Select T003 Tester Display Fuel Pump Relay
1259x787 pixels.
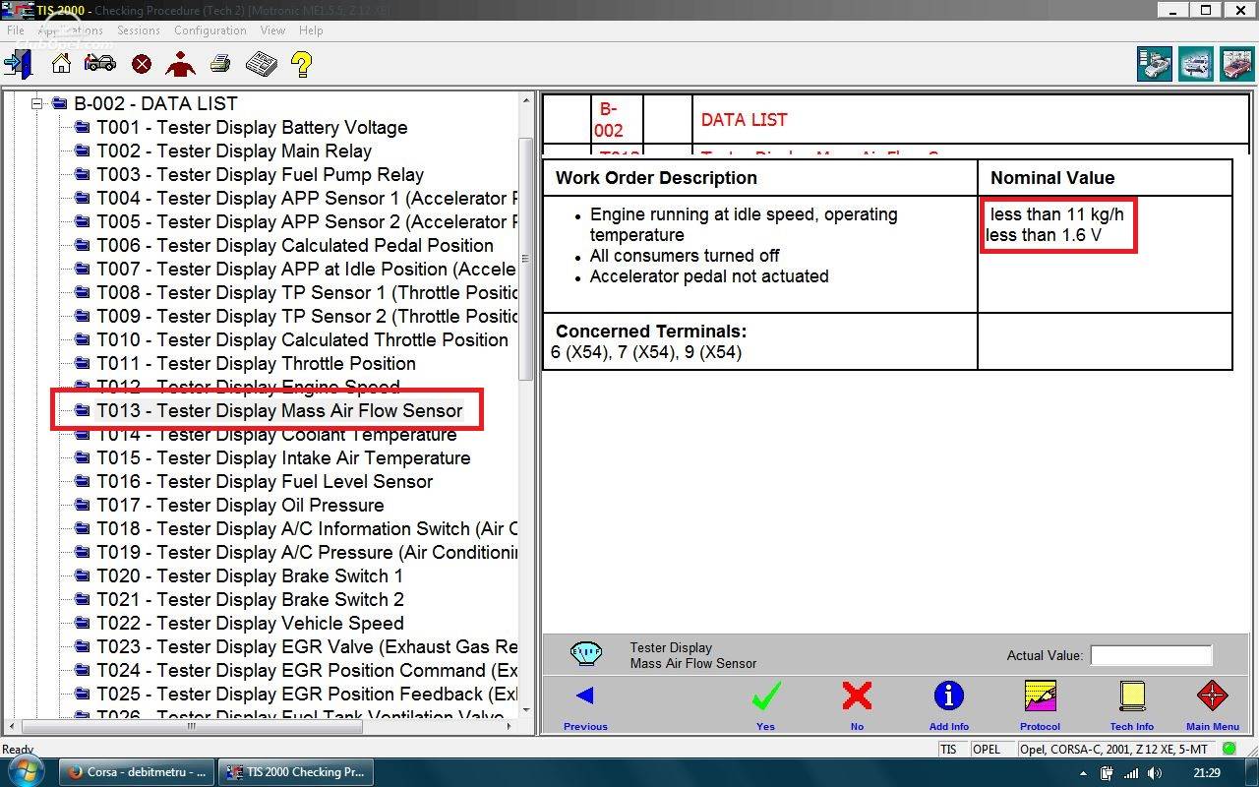pyautogui.click(x=260, y=174)
